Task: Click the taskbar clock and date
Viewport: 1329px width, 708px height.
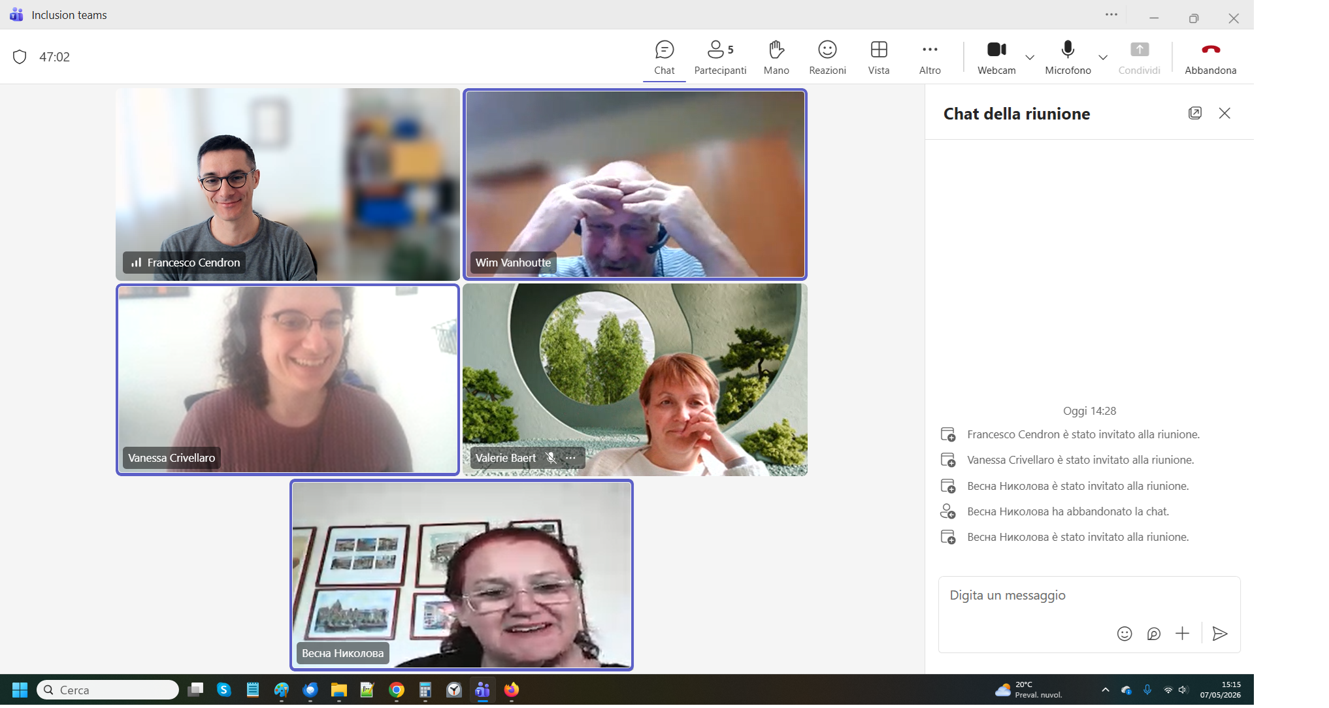Action: tap(1220, 690)
